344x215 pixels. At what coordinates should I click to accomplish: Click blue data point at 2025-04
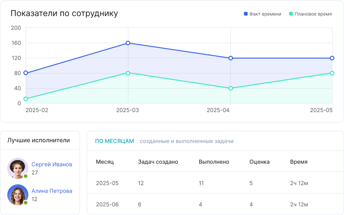pos(231,58)
